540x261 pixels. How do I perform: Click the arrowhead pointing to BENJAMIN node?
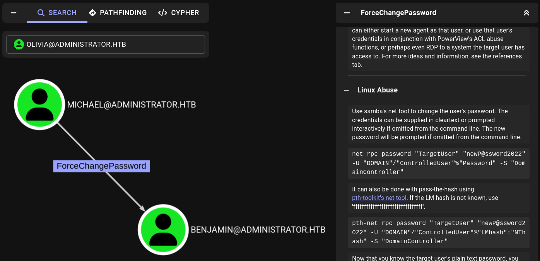(x=142, y=209)
